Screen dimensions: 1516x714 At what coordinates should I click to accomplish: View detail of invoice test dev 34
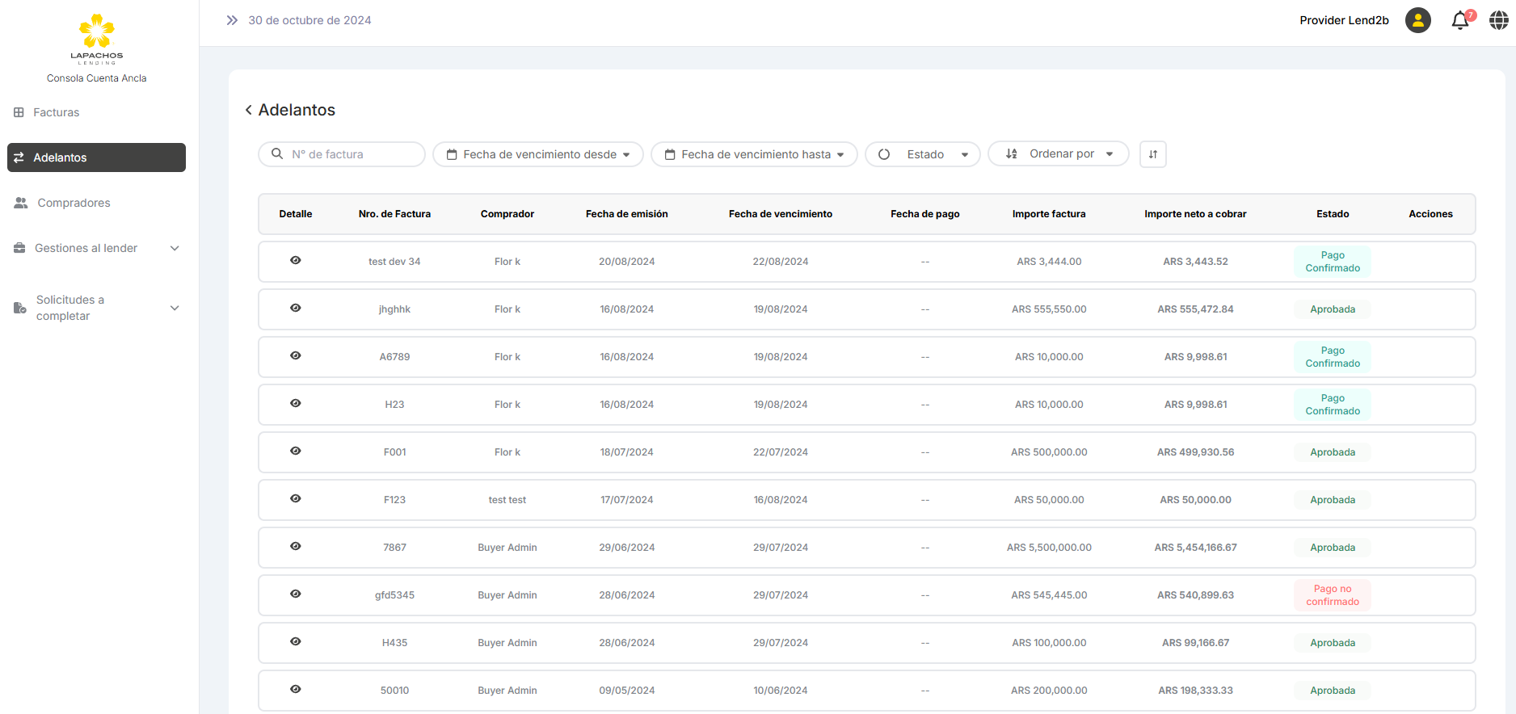(296, 260)
